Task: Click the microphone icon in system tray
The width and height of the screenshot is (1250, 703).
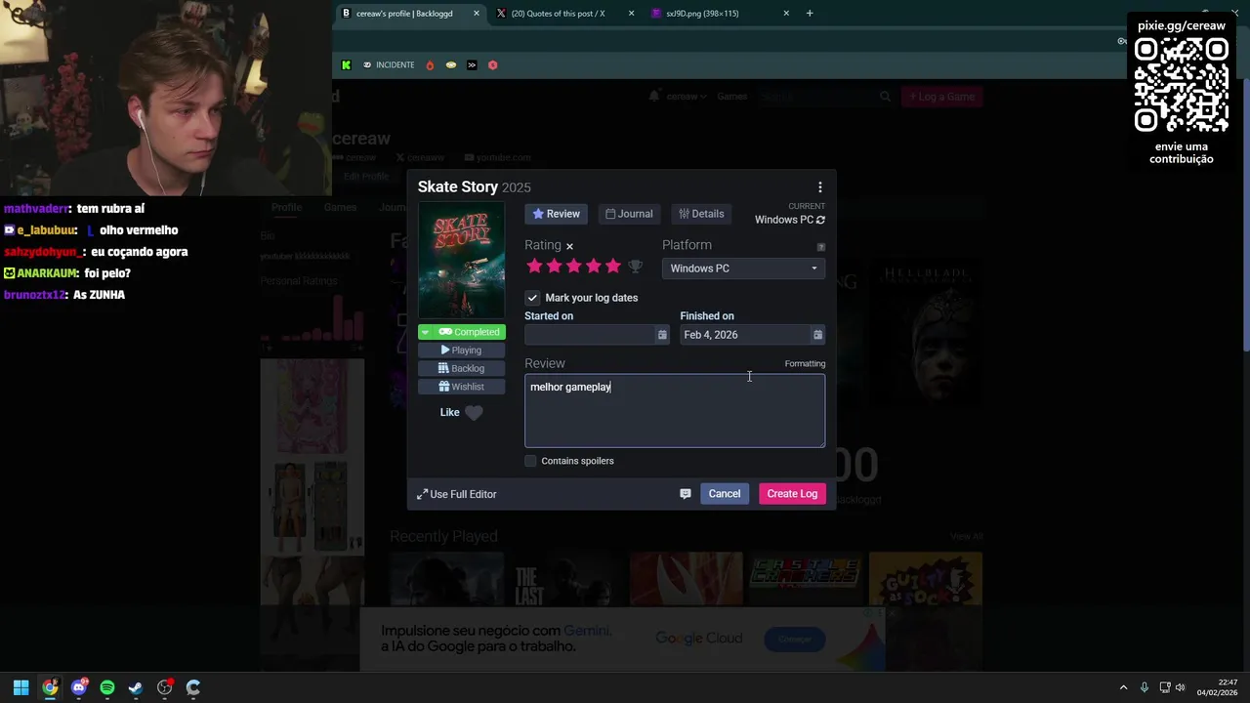Action: pyautogui.click(x=1145, y=687)
